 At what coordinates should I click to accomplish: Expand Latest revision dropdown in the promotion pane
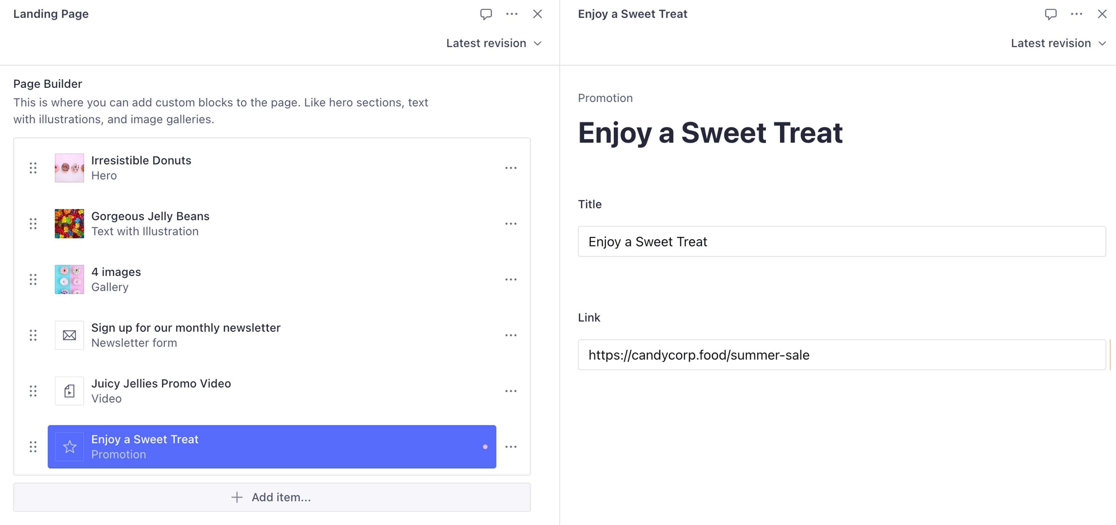(x=1058, y=43)
